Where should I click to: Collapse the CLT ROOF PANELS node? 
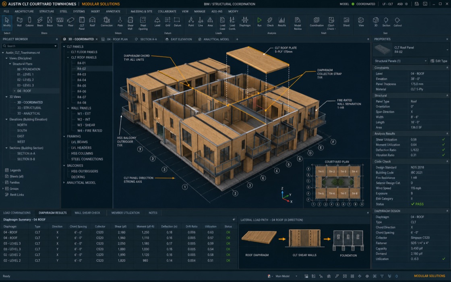click(x=68, y=58)
